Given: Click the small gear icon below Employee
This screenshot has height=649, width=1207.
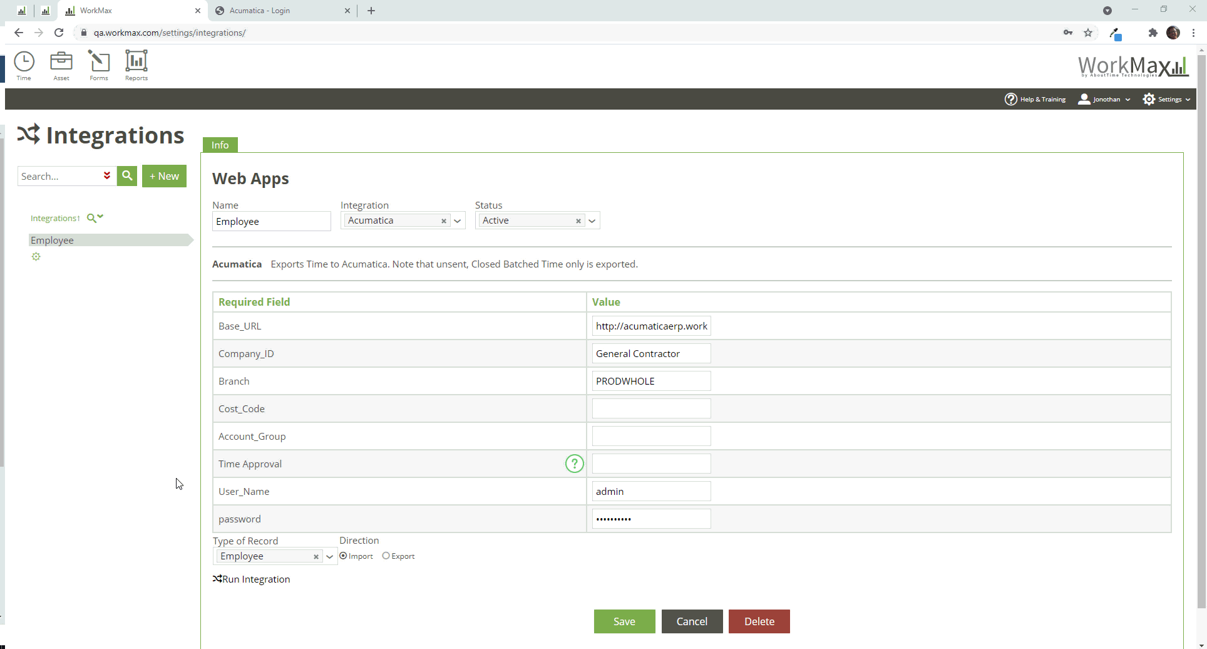Looking at the screenshot, I should click(x=36, y=256).
